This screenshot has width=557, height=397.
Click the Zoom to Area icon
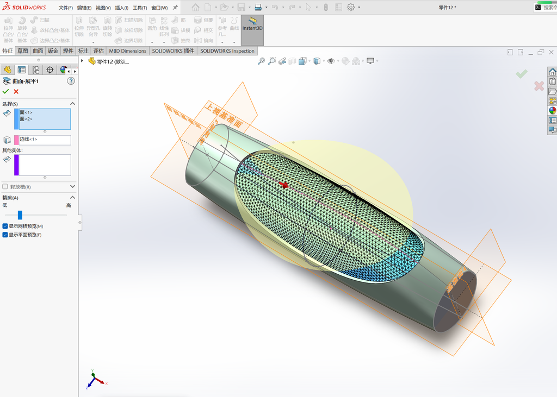[x=272, y=61]
